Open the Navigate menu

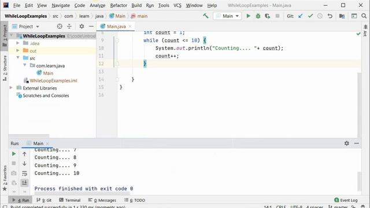(x=61, y=5)
